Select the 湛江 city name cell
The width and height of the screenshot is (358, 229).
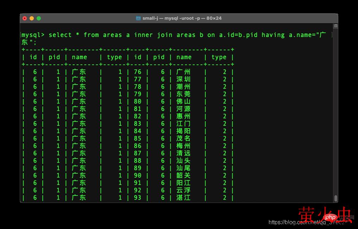pos(183,198)
